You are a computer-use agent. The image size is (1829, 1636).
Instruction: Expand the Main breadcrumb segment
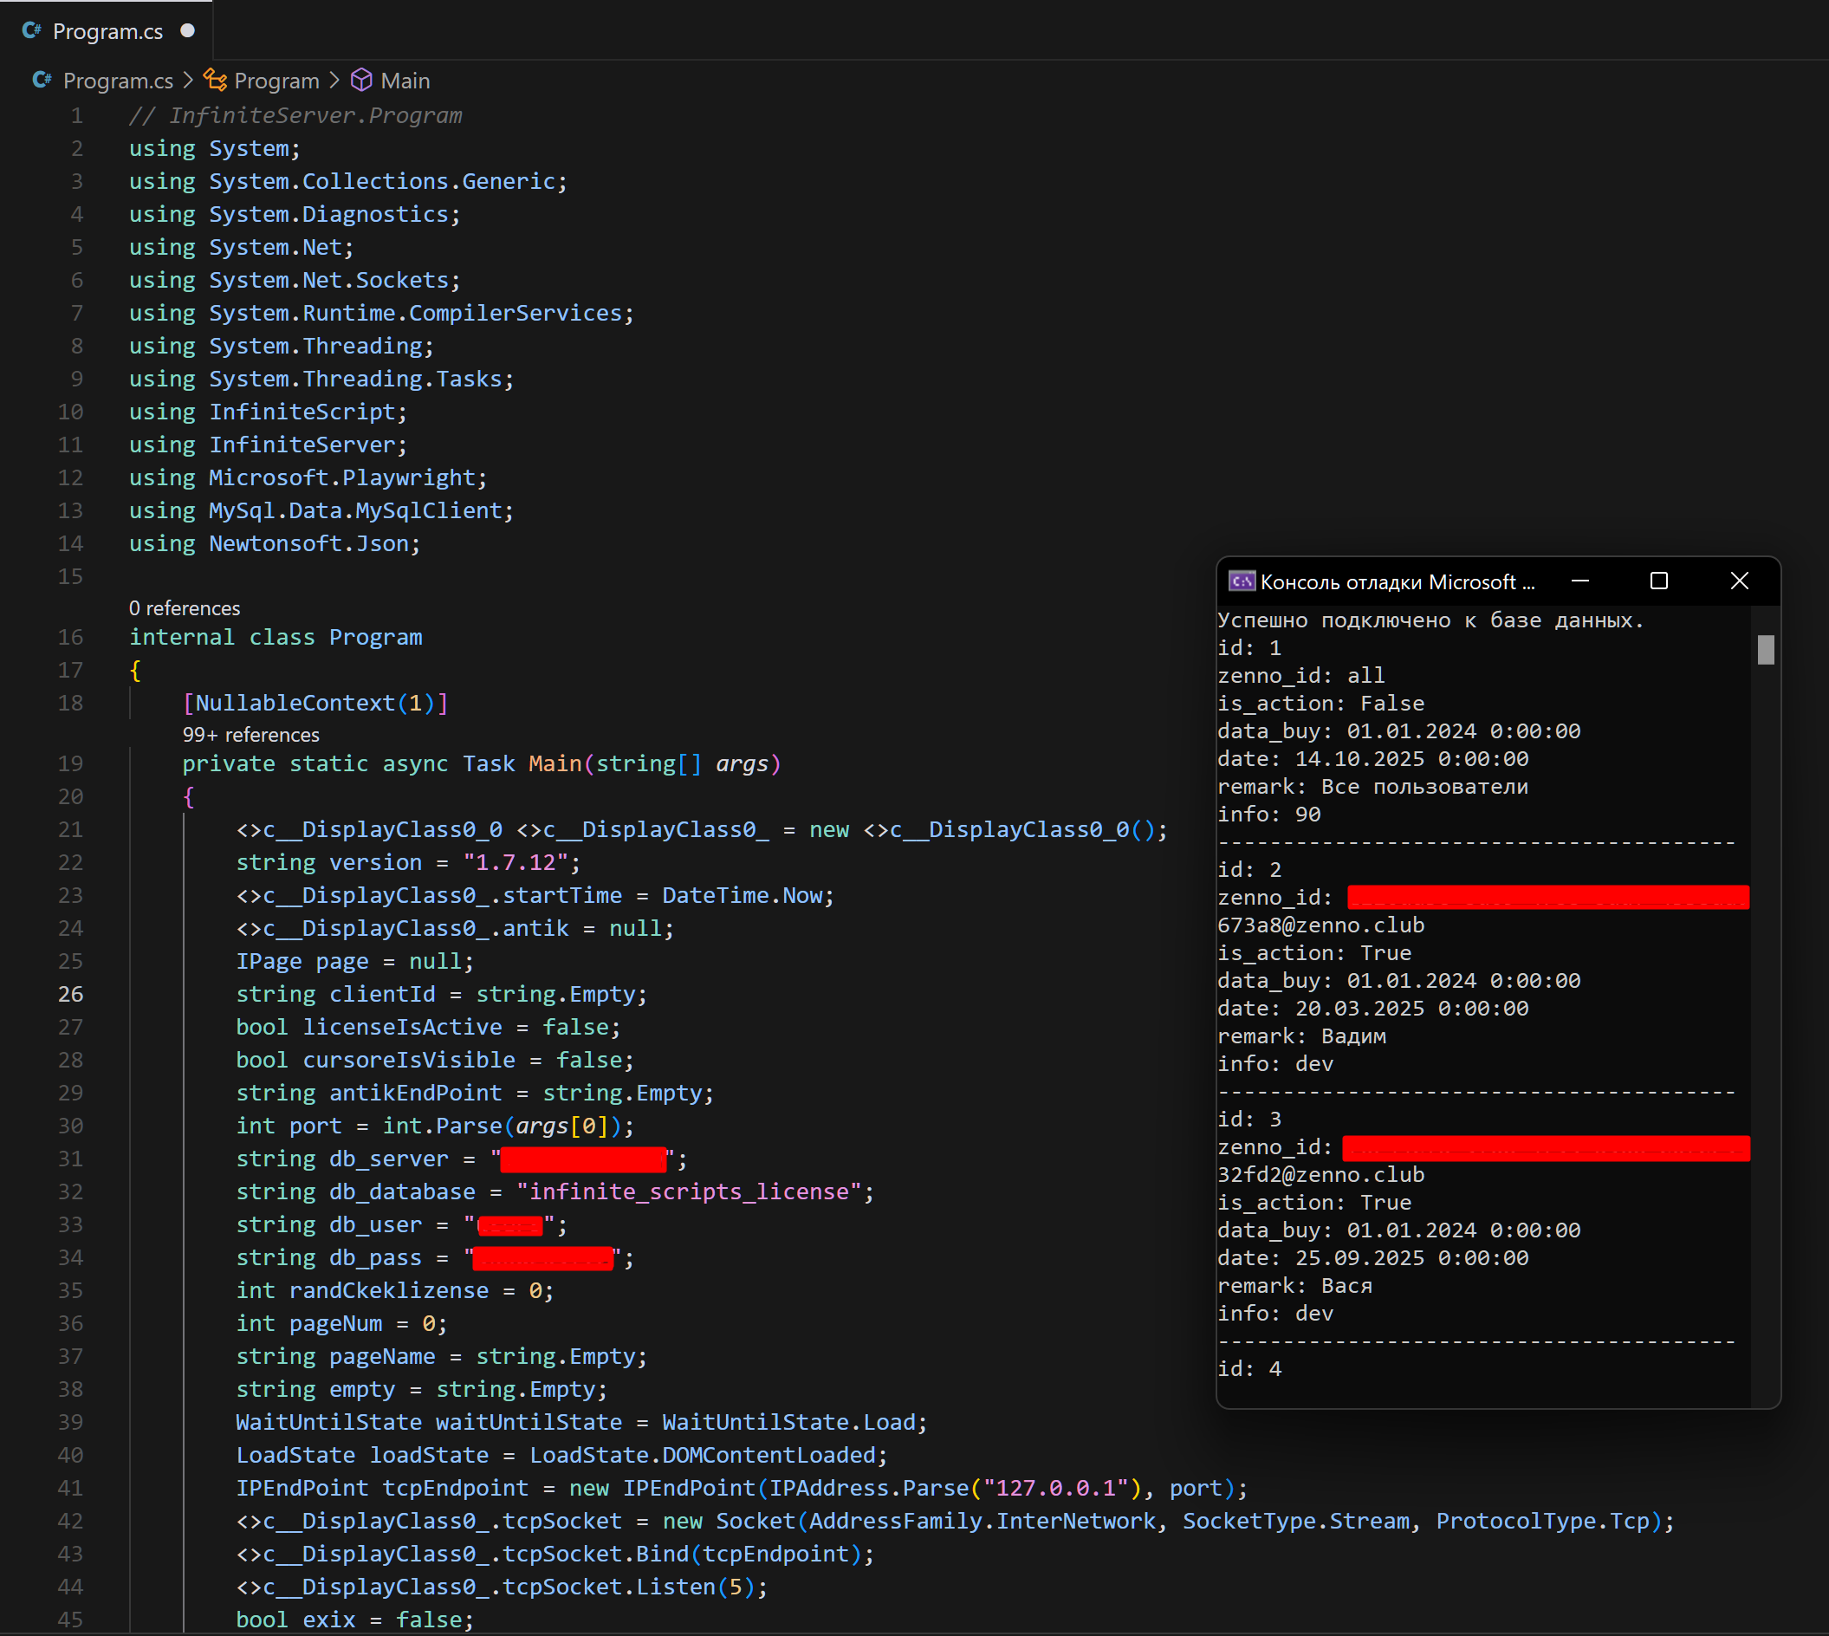pyautogui.click(x=405, y=81)
